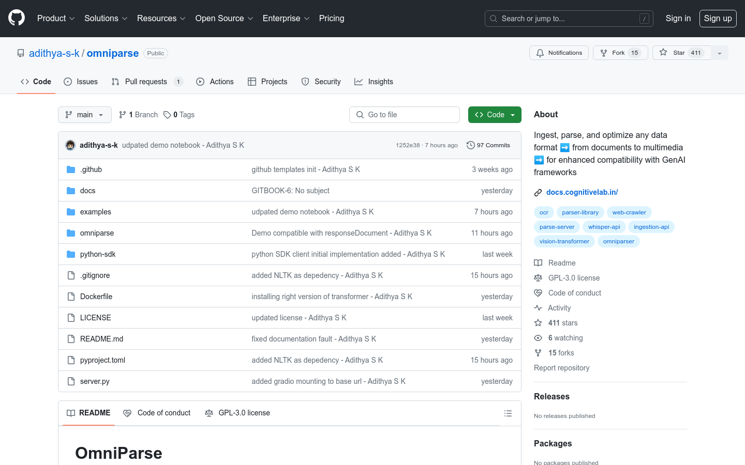Screen dimensions: 745x465
Task: Open the GPL-3.0 license scale icon
Action: [x=538, y=277]
